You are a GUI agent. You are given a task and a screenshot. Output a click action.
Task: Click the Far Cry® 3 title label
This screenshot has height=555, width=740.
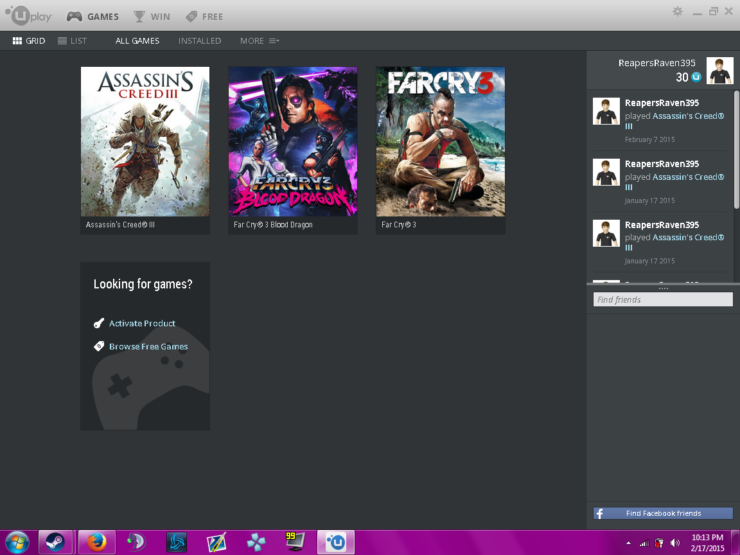coord(399,225)
